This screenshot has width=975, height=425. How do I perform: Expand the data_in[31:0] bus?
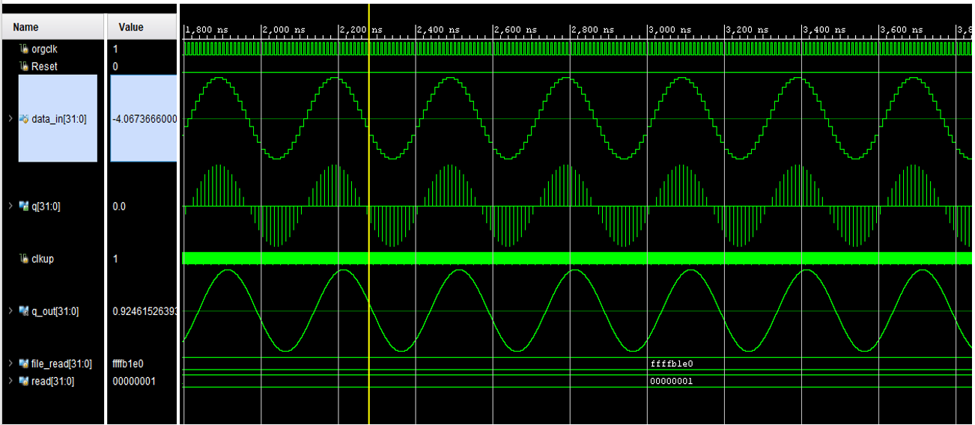[x=10, y=118]
